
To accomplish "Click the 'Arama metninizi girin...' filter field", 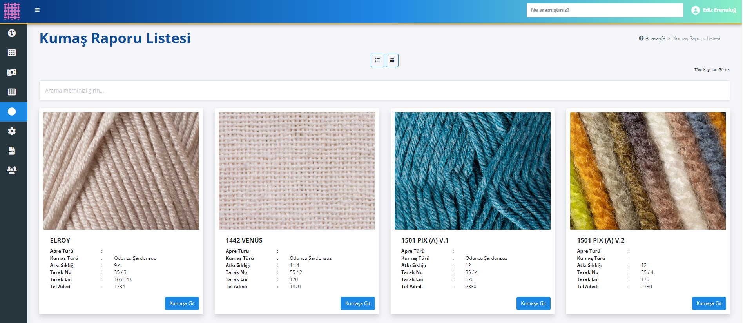I will point(384,91).
